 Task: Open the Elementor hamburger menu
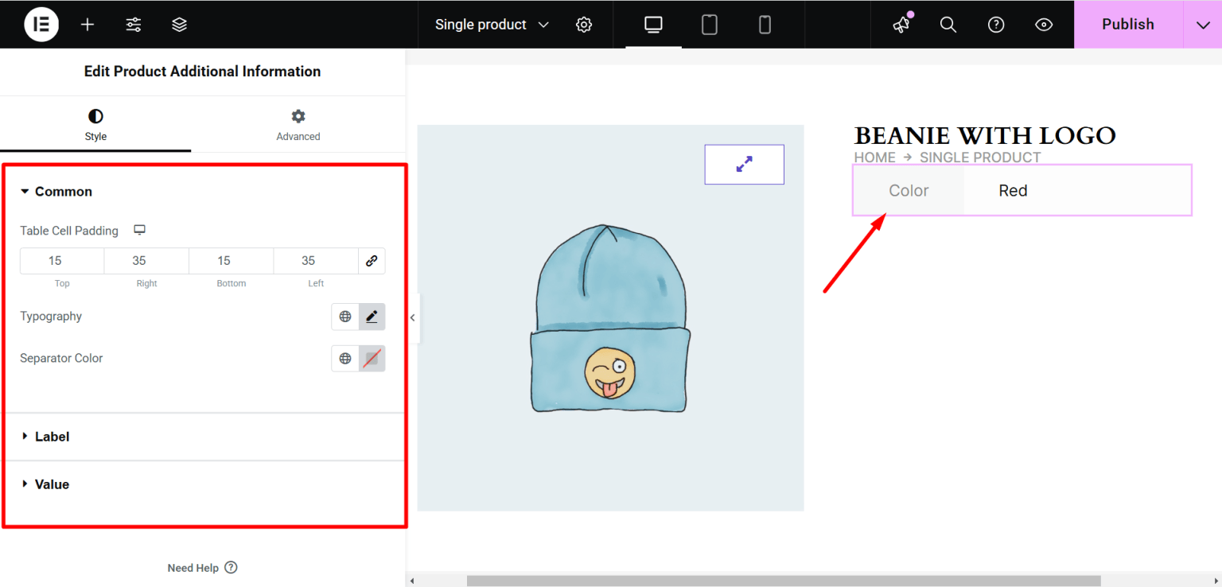pos(41,24)
